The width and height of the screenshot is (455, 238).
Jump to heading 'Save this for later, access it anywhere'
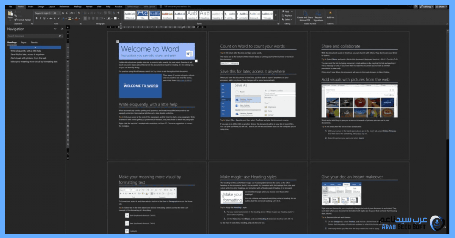click(x=27, y=55)
